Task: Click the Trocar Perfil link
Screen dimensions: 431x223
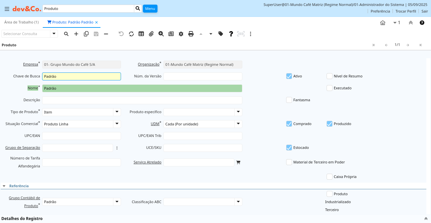Action: (x=405, y=11)
